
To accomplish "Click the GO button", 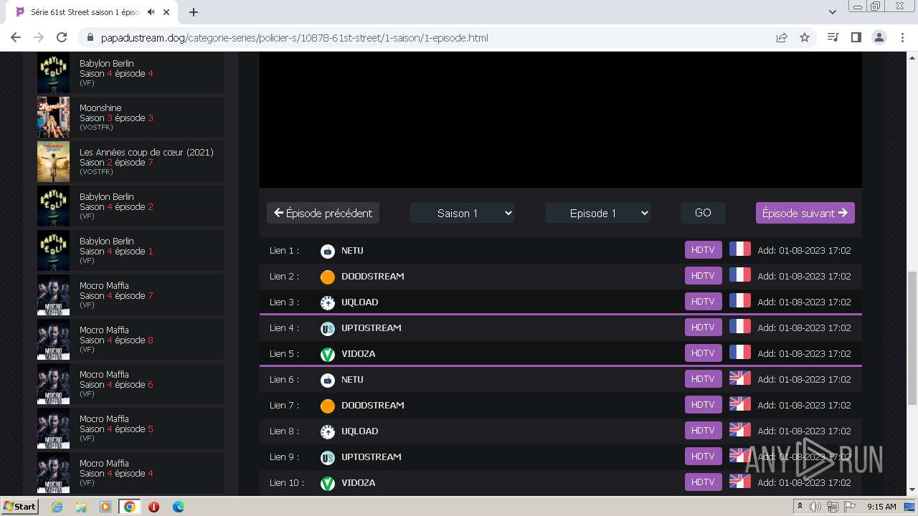I will coord(703,213).
